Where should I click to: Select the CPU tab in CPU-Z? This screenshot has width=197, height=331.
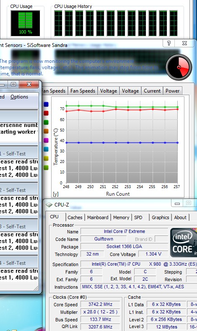(54, 217)
